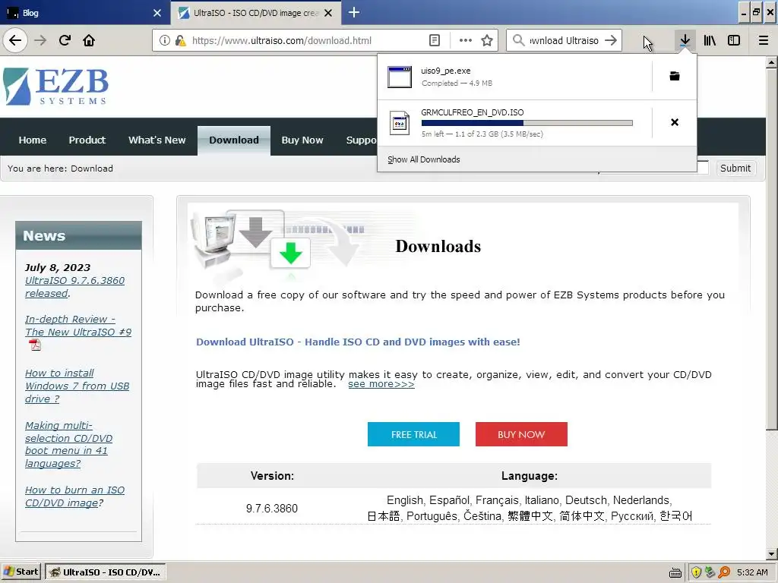
Task: Click the uiso9_pe.exe file icon
Action: pos(400,77)
